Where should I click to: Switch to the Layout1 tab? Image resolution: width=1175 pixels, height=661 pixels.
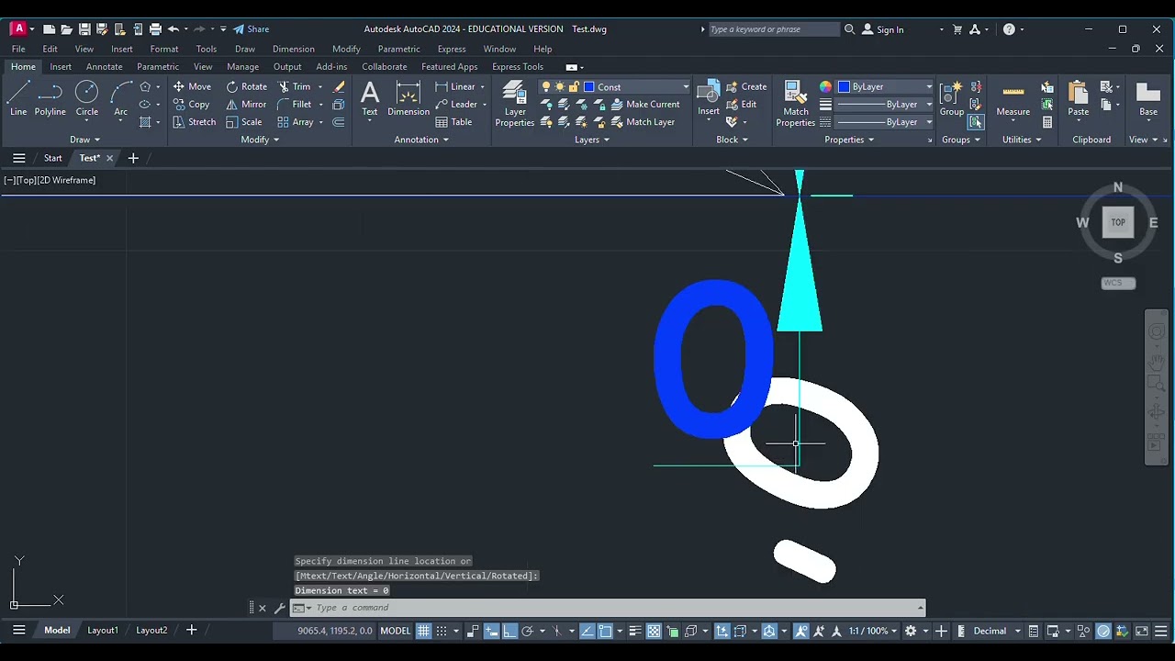click(x=103, y=631)
